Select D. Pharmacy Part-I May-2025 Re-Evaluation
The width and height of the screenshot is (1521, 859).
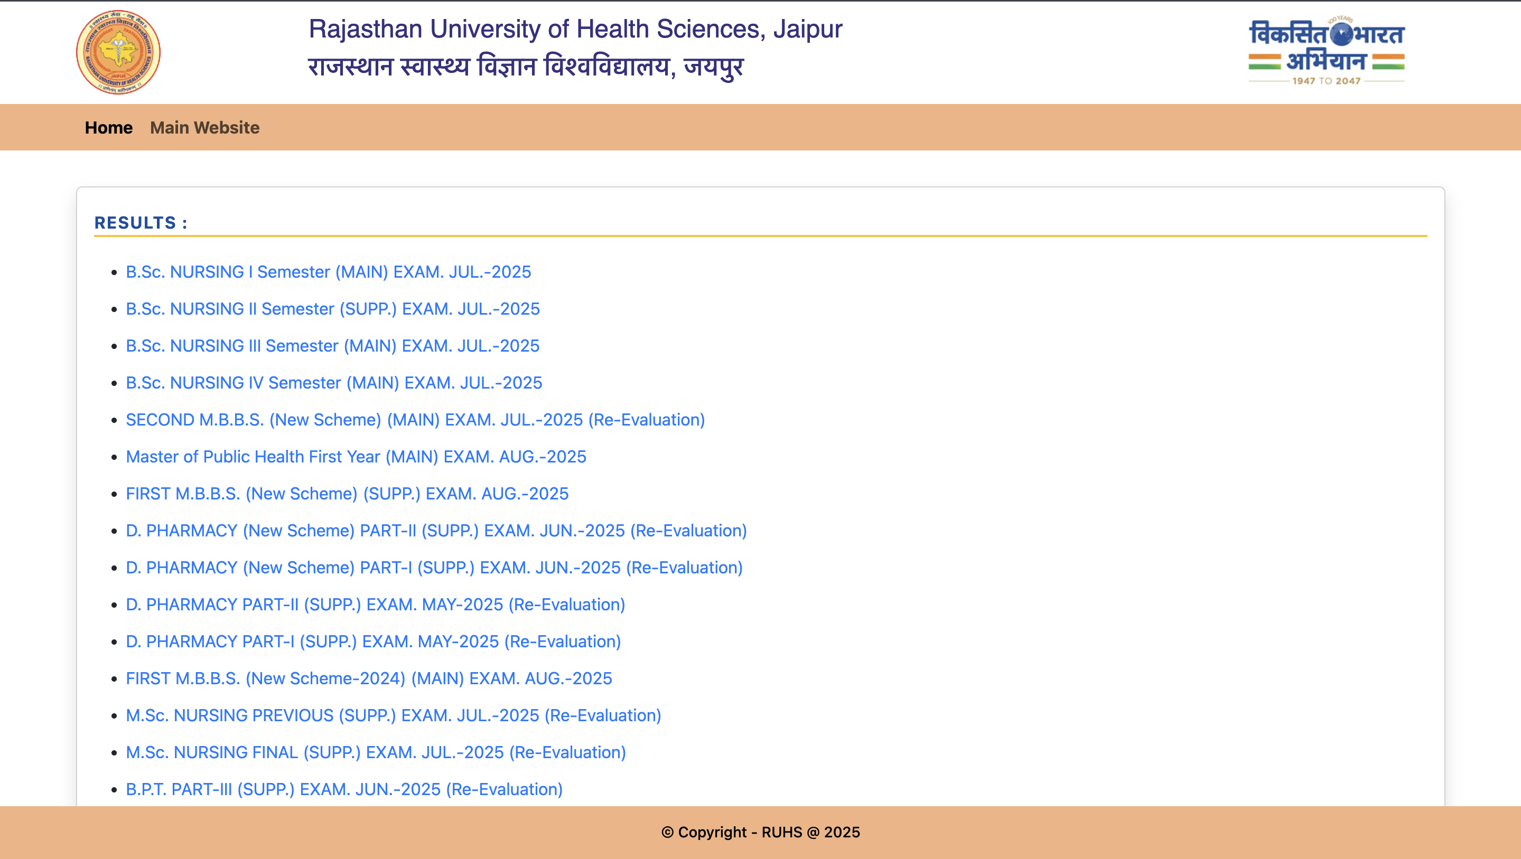pos(373,642)
